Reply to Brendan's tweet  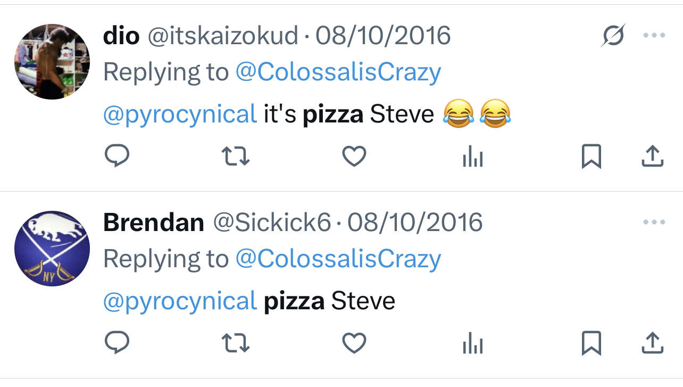click(x=117, y=343)
